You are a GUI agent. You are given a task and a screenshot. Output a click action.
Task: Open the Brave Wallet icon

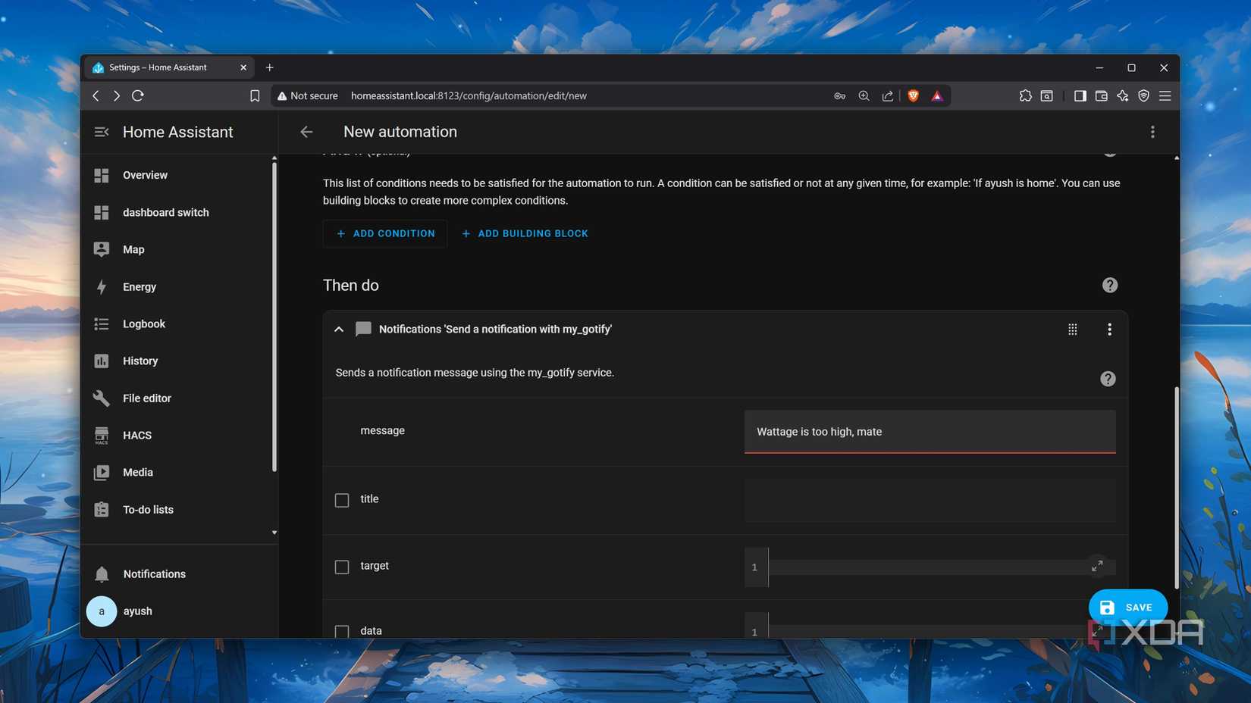pyautogui.click(x=1101, y=95)
